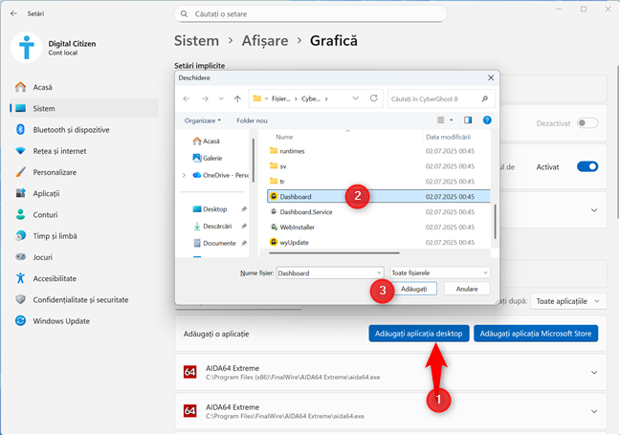The height and width of the screenshot is (435, 620).
Task: Click dialog back navigation arrow
Action: (187, 98)
